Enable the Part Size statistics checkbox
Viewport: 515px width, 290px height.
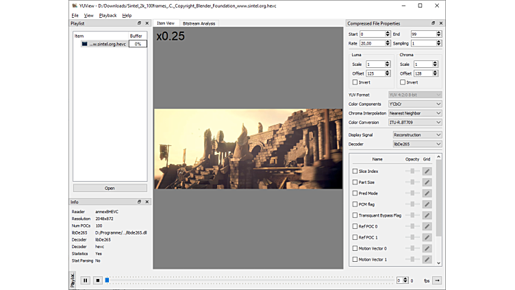click(x=355, y=182)
